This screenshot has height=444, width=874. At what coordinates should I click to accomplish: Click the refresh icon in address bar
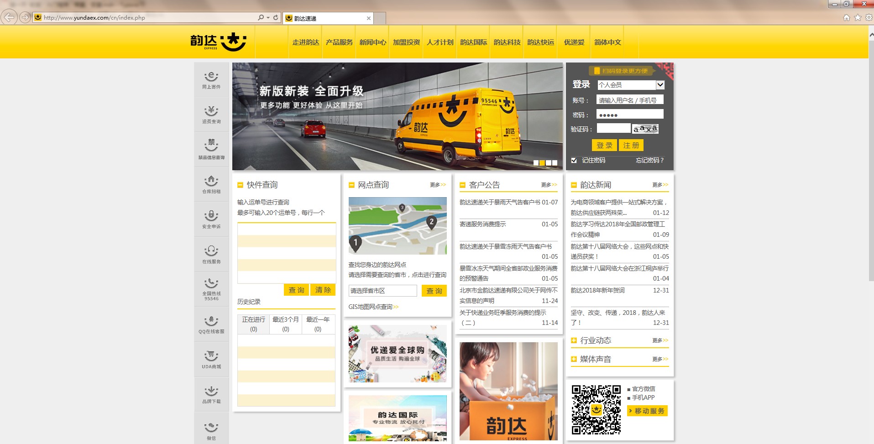click(x=276, y=17)
